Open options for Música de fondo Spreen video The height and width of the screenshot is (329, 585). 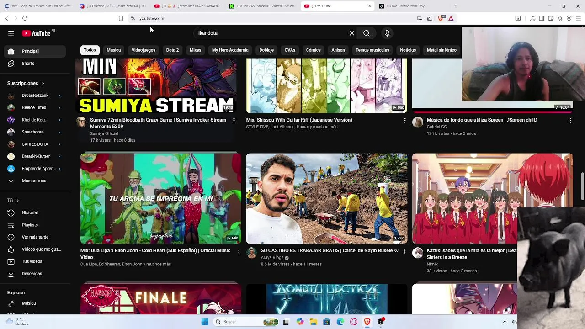570,120
